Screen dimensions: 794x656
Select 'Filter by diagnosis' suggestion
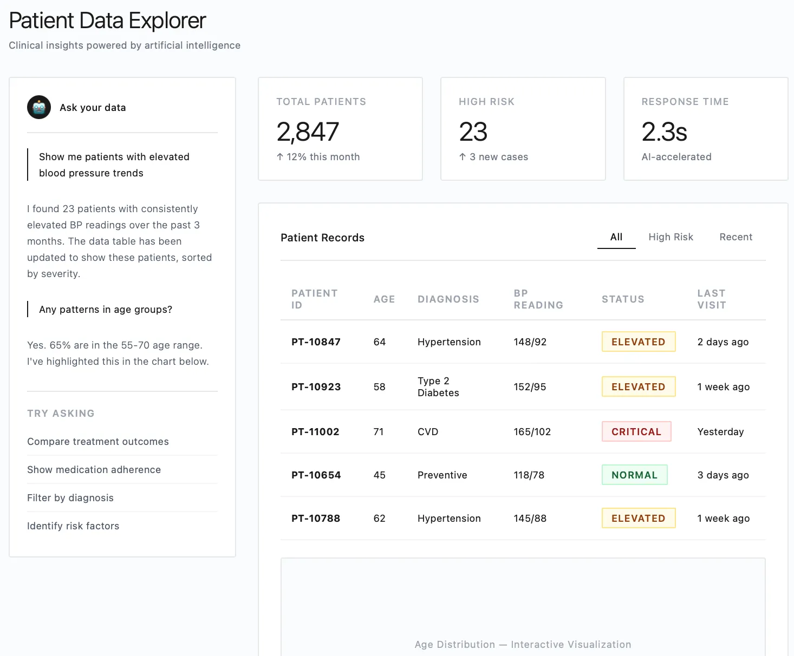(70, 498)
